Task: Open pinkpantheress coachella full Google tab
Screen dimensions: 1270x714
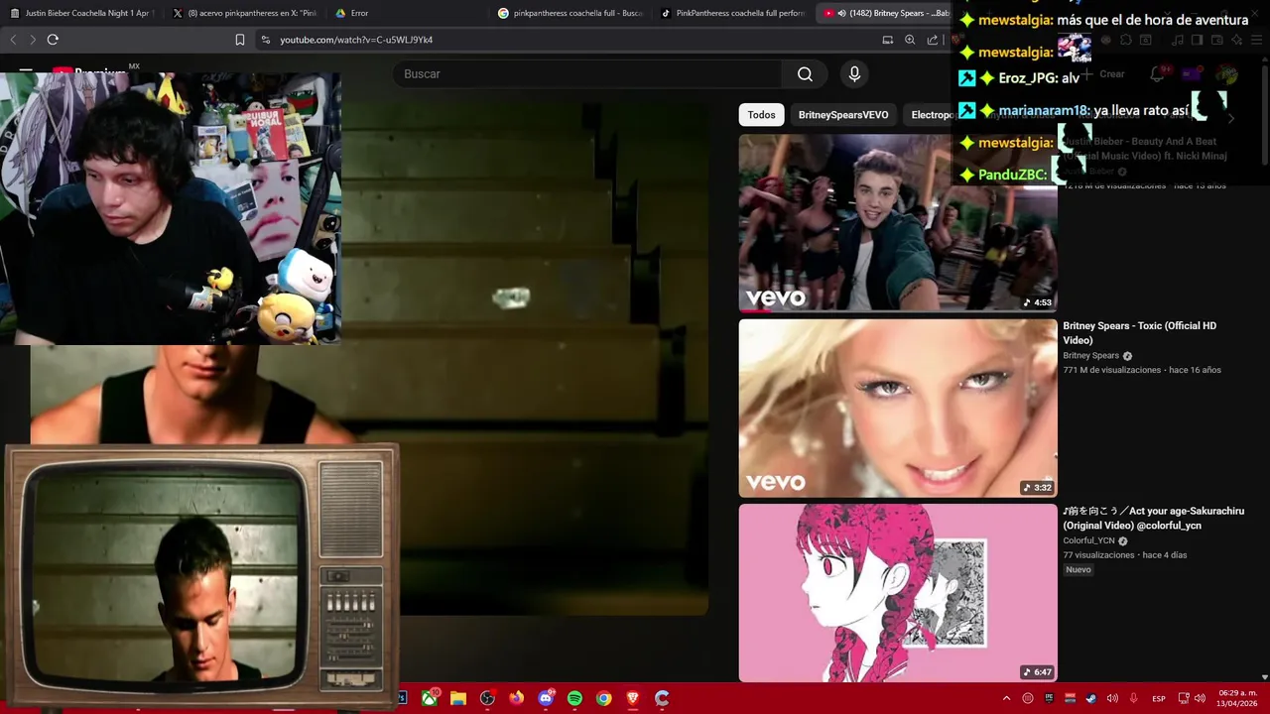Action: [570, 13]
